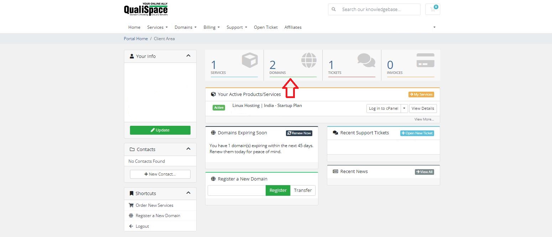Screen dimensions: 552x237
Task: Open the cPanel options caret
Action: coord(404,108)
